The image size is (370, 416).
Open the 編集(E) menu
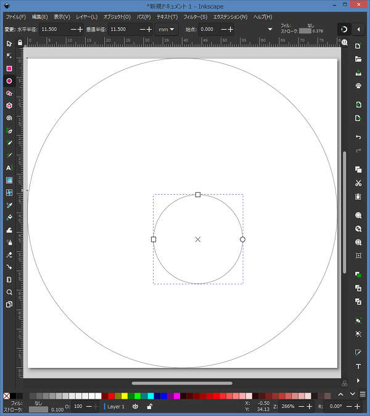pyautogui.click(x=40, y=17)
